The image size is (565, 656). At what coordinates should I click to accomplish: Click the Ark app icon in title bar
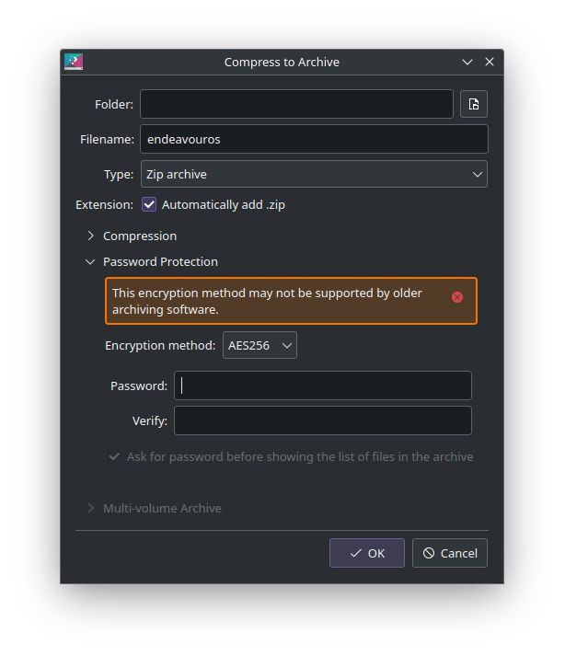click(74, 62)
